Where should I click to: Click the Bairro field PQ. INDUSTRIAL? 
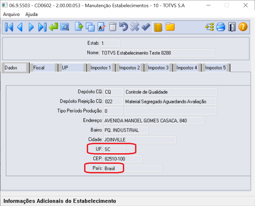[126, 130]
